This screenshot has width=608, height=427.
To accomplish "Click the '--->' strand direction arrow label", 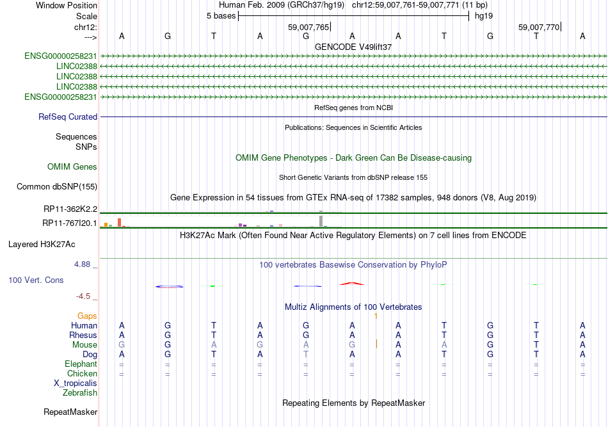I will [91, 37].
